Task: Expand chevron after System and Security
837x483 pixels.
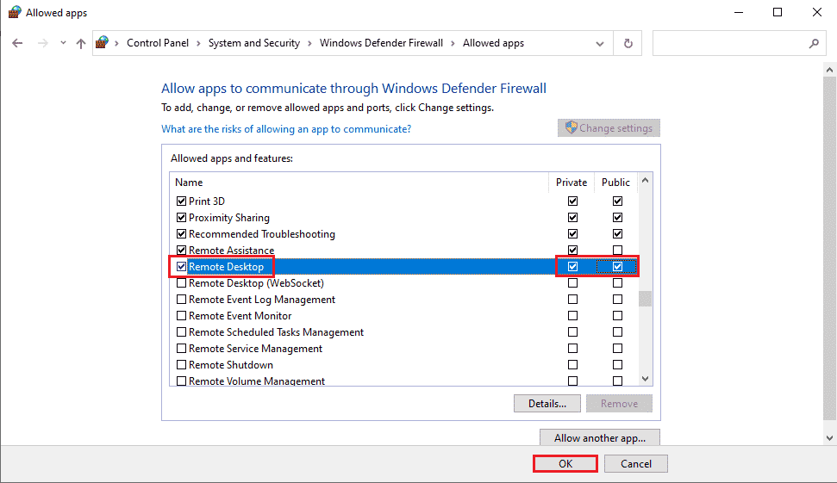Action: [309, 43]
